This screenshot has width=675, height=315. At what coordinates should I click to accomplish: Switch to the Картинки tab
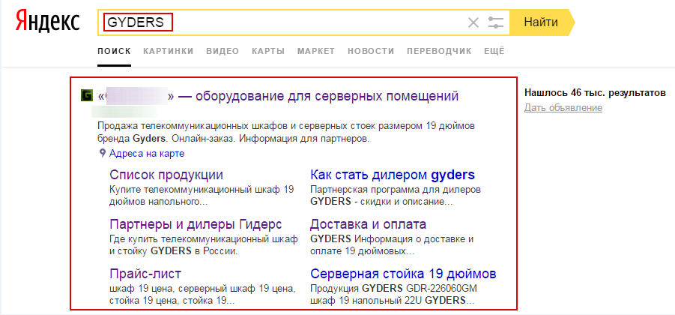coord(169,51)
